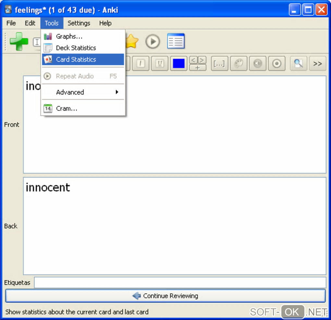Click the green plus Add Cards icon

tap(19, 41)
